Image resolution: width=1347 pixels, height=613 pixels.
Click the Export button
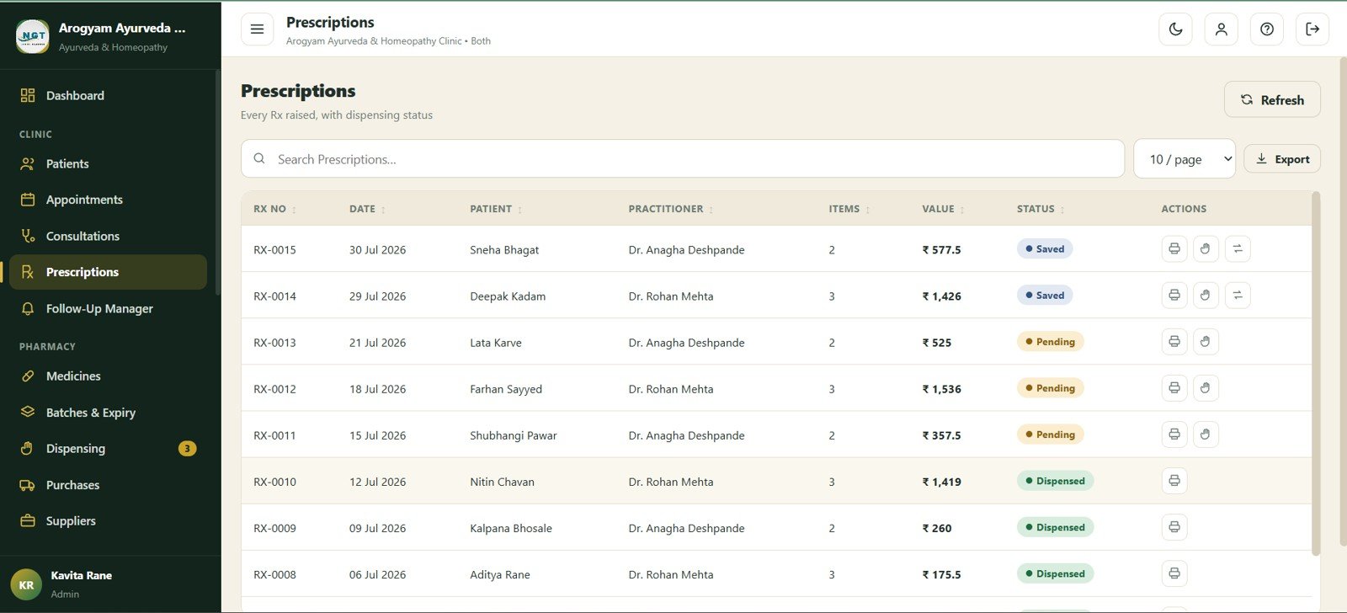point(1282,159)
